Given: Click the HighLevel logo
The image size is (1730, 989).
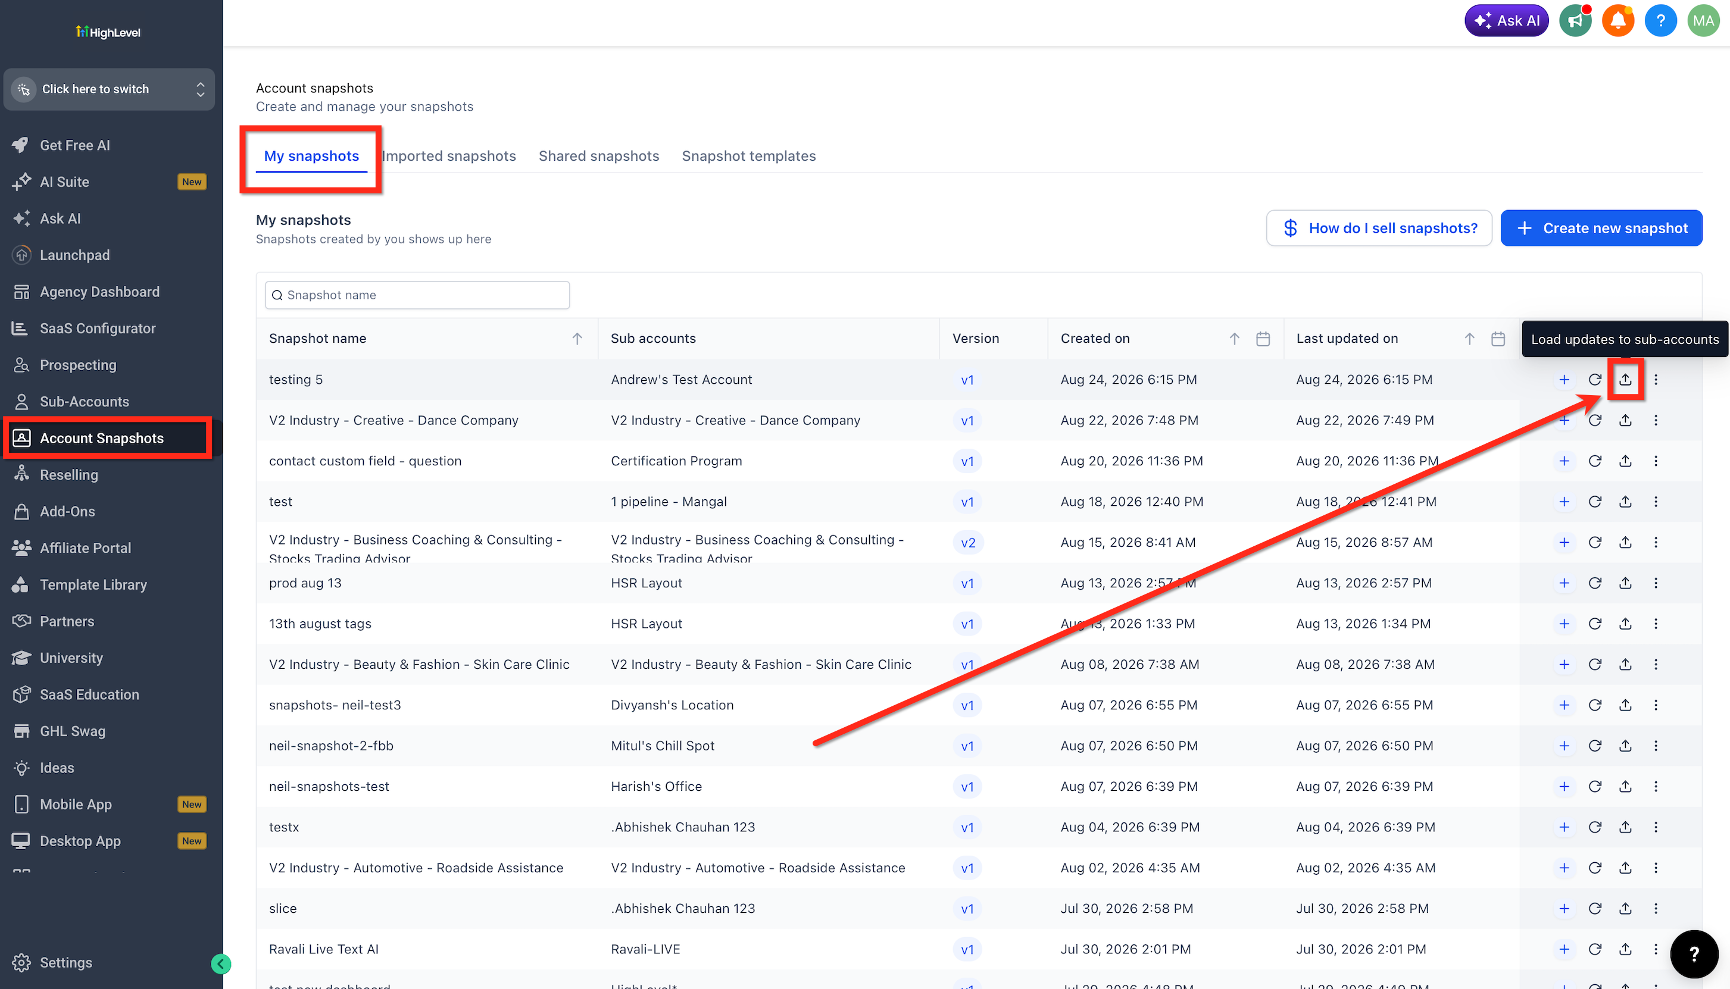Looking at the screenshot, I should (x=109, y=32).
